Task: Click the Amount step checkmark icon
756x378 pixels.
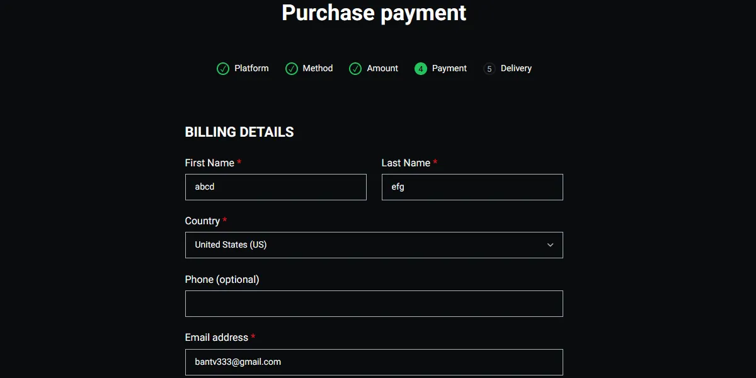Action: [355, 69]
